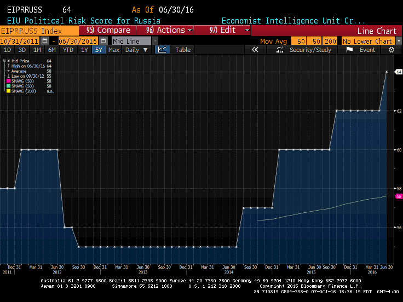Click the Security/Study button

point(310,50)
